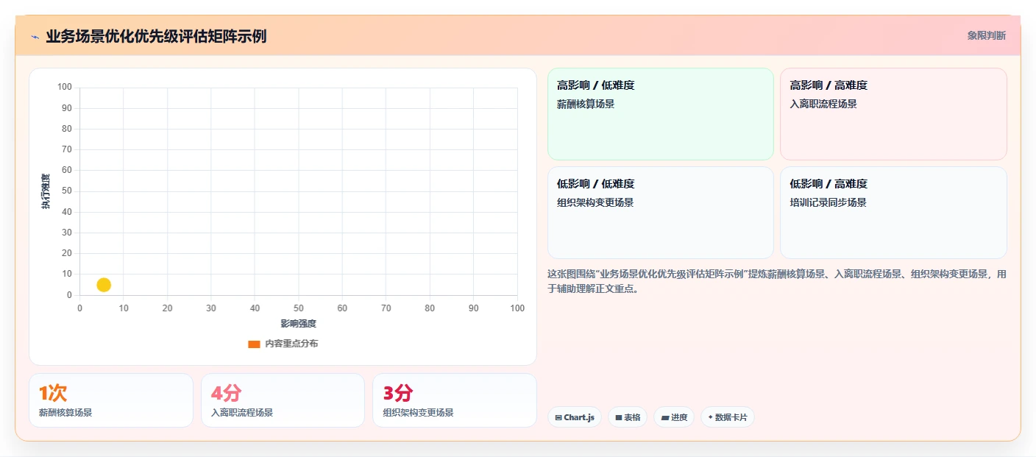The width and height of the screenshot is (1036, 457).
Task: Click the 表格 tag chip
Action: (628, 417)
